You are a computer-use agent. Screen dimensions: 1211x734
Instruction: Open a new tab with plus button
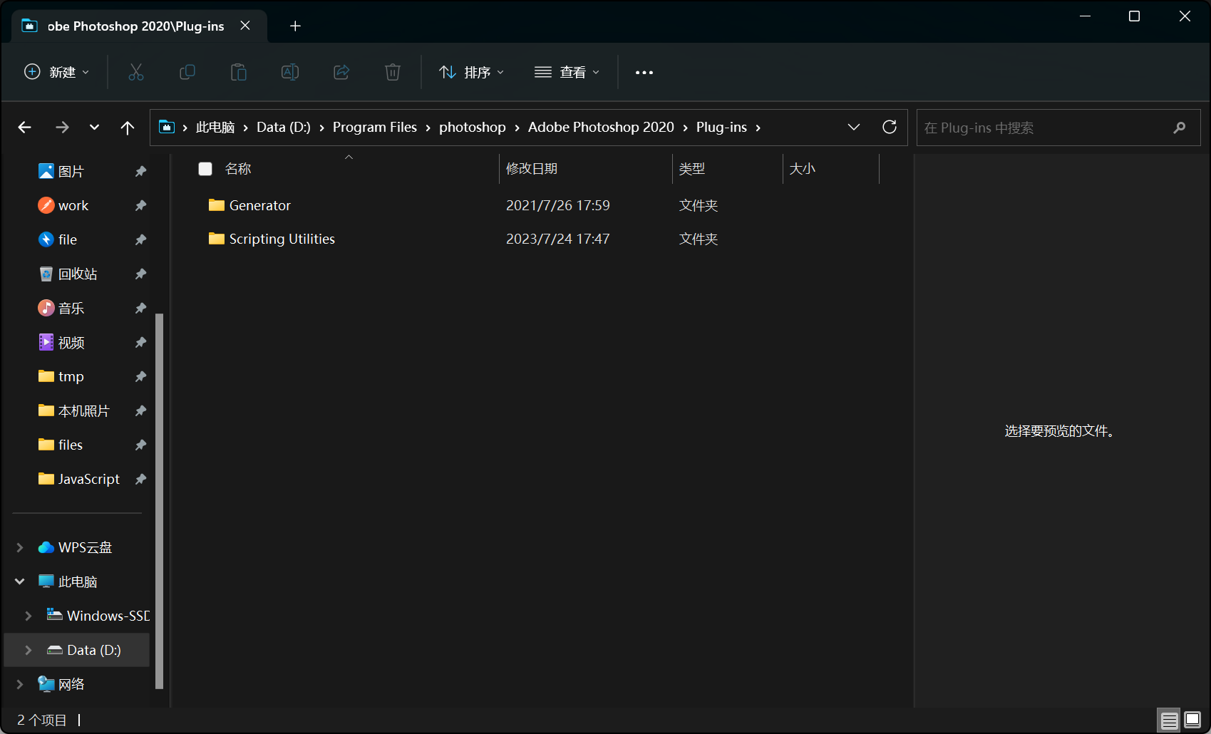pyautogui.click(x=295, y=26)
